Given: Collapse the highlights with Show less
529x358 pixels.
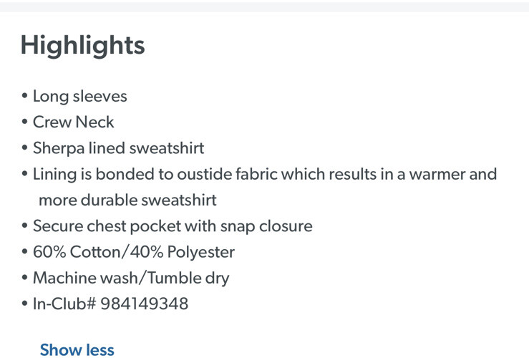Looking at the screenshot, I should point(77,349).
